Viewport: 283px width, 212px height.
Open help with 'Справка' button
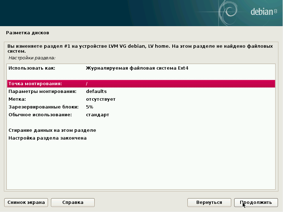(x=73, y=202)
